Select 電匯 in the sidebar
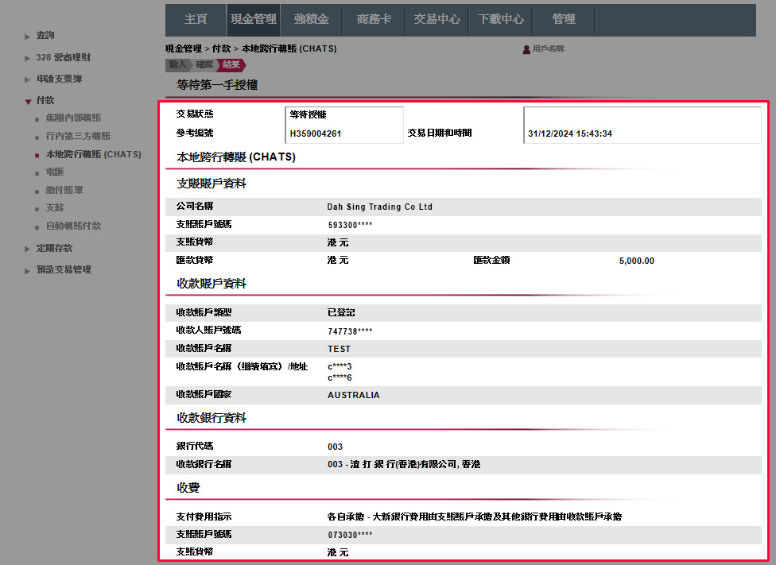776x565 pixels. tap(54, 172)
